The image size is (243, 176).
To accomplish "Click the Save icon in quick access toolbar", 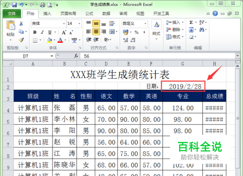I will 15,5.
